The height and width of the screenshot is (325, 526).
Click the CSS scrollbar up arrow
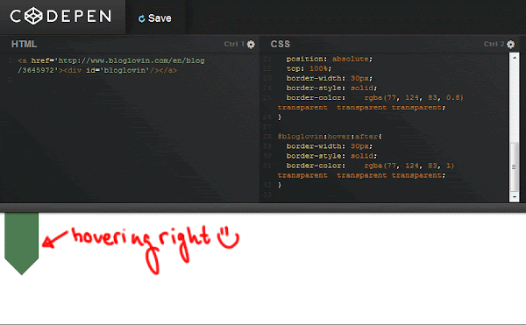click(x=515, y=58)
